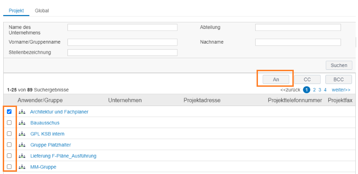Screen dimensions: 358x174
Task: Click the weiter>> pagination link
Action: click(x=341, y=90)
